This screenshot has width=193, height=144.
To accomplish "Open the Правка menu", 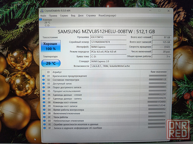I will tap(53, 16).
